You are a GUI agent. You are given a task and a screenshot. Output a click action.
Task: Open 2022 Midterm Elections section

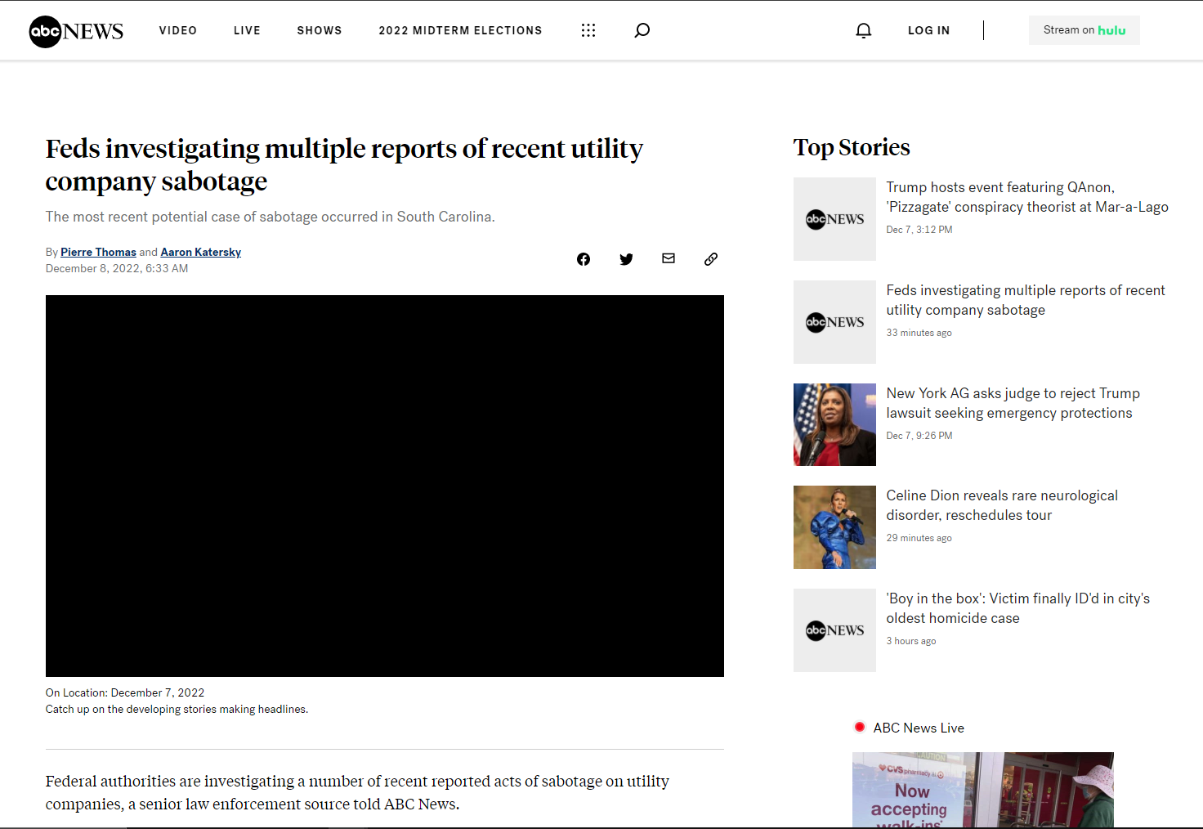pyautogui.click(x=460, y=30)
